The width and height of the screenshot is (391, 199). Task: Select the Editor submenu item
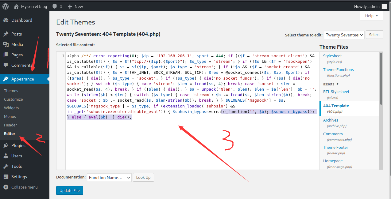click(x=10, y=133)
